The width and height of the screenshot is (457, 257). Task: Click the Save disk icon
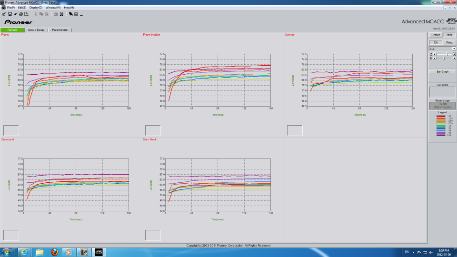(9, 14)
